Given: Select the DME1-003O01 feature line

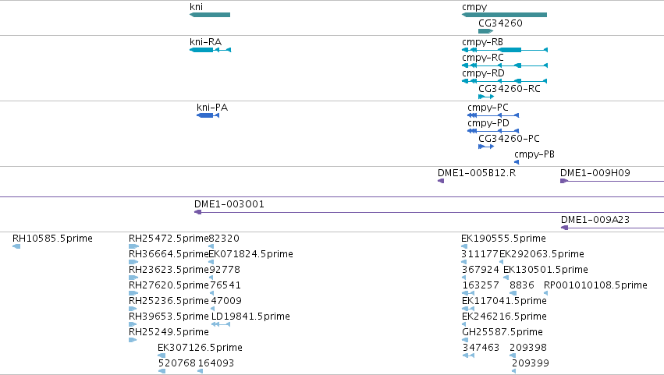Looking at the screenshot, I should coord(429,212).
